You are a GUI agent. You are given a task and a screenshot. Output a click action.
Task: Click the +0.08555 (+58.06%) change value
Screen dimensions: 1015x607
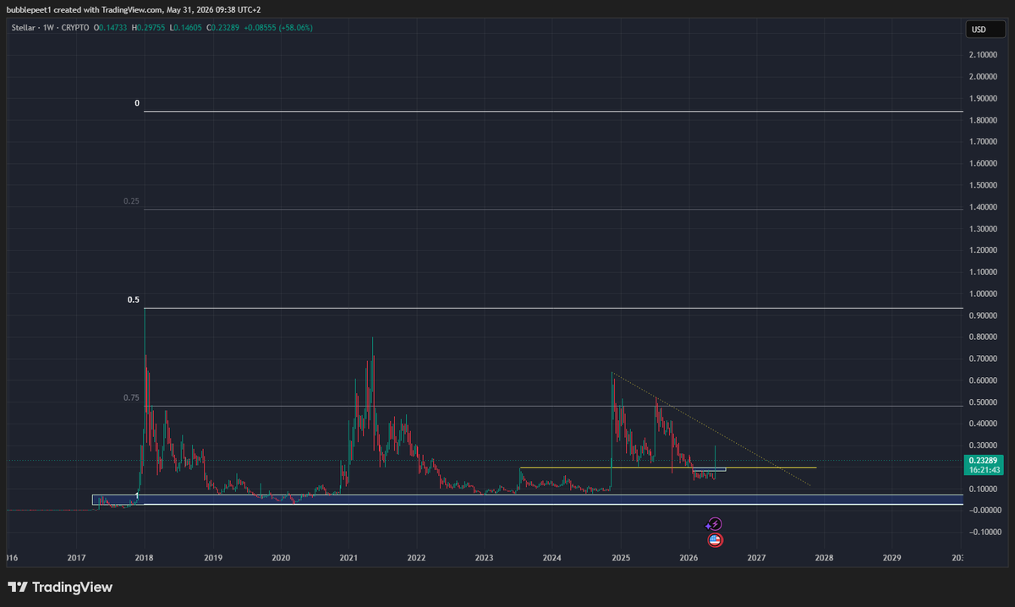click(279, 28)
